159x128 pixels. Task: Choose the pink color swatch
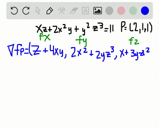coord(121,11)
